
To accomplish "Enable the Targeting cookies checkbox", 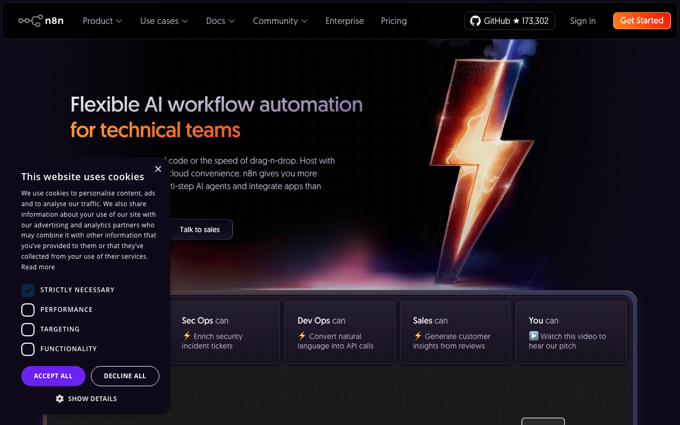I will [28, 329].
